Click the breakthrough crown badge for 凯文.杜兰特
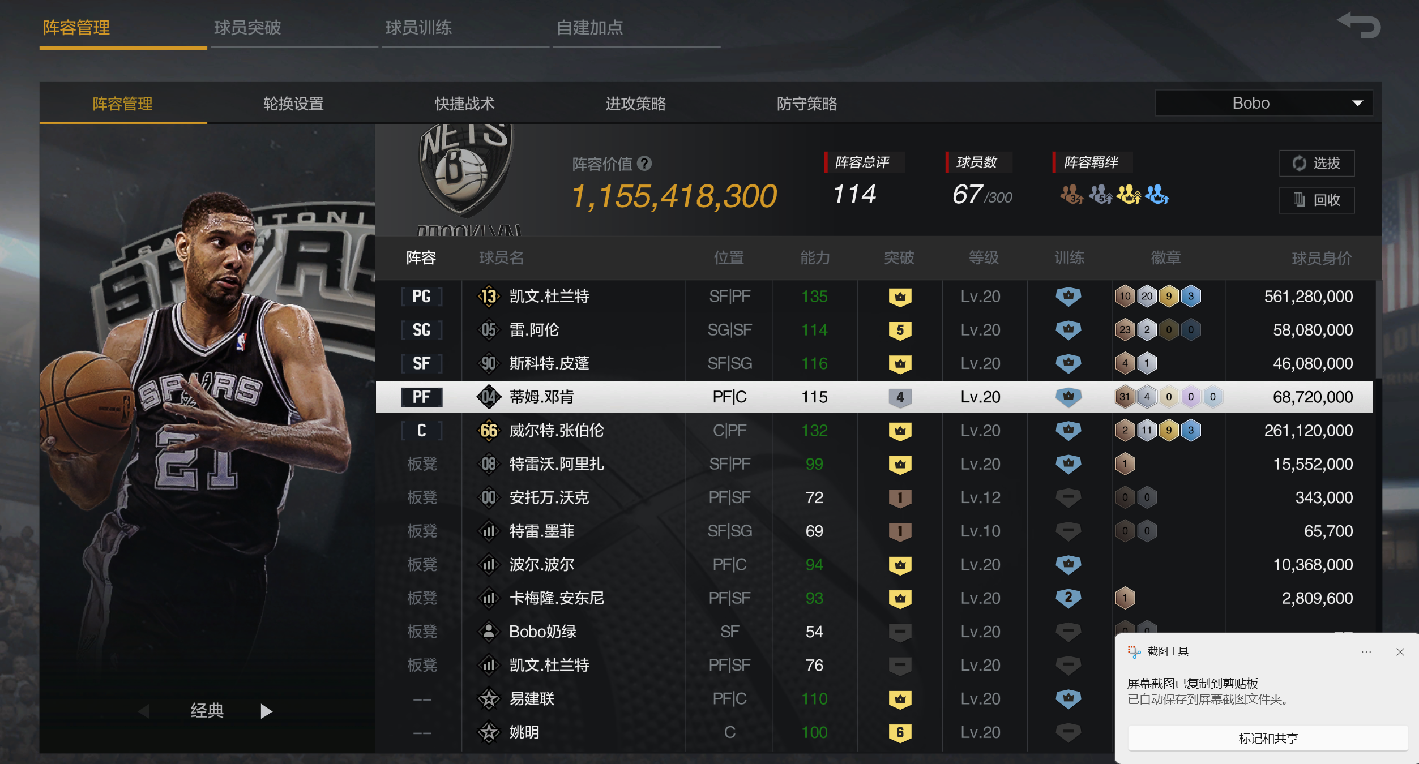Image resolution: width=1419 pixels, height=764 pixels. [x=900, y=297]
